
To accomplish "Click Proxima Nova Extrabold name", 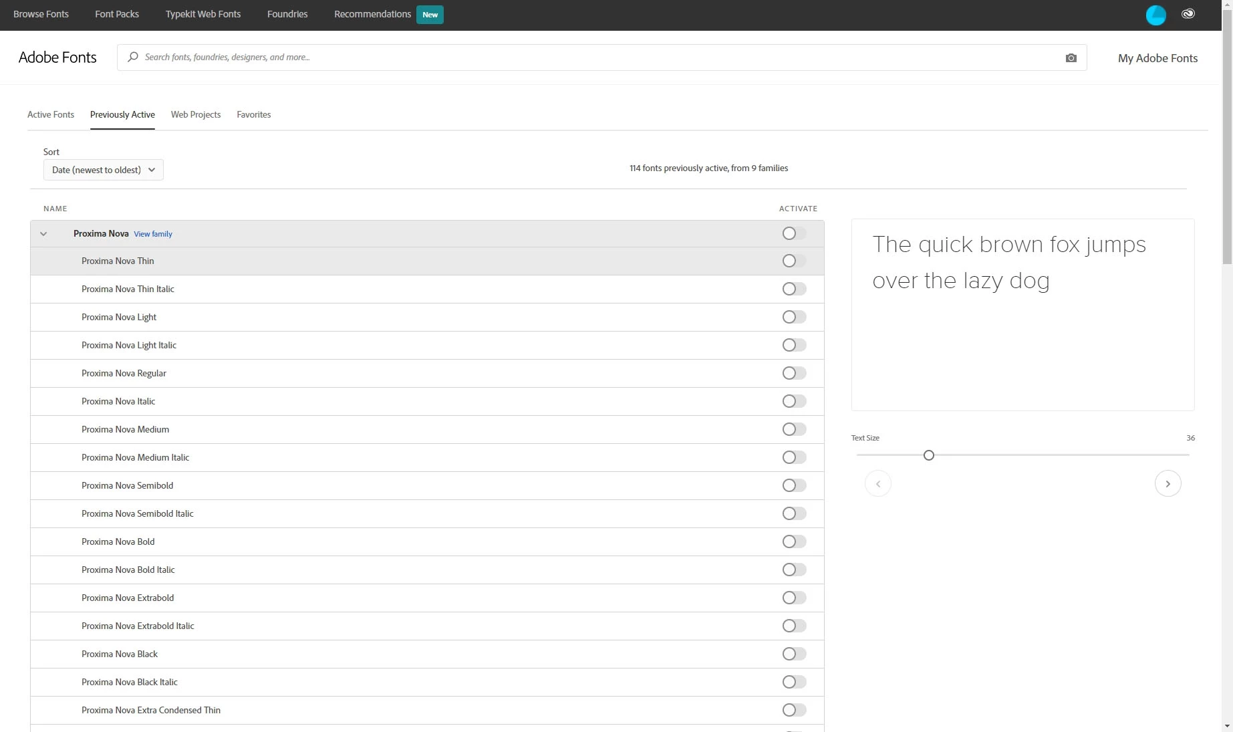I will click(x=128, y=598).
